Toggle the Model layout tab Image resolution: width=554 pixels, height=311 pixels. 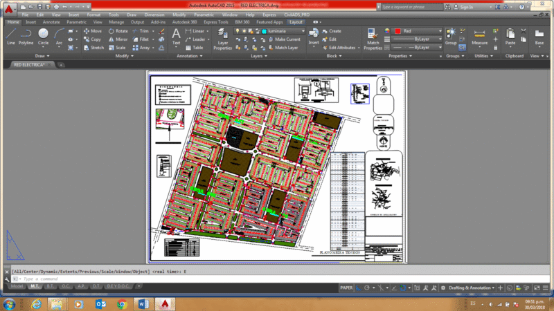tap(17, 286)
